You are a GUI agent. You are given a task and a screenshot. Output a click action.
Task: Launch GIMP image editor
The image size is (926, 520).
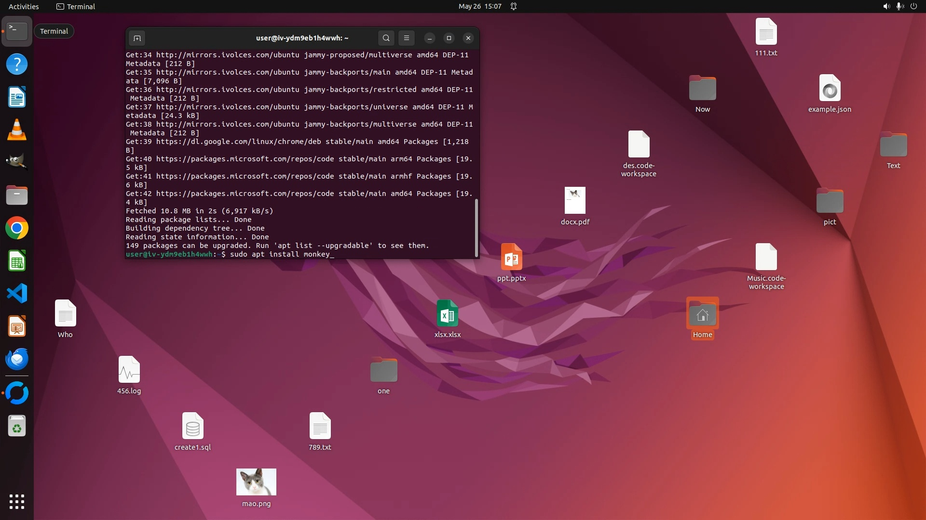click(17, 162)
